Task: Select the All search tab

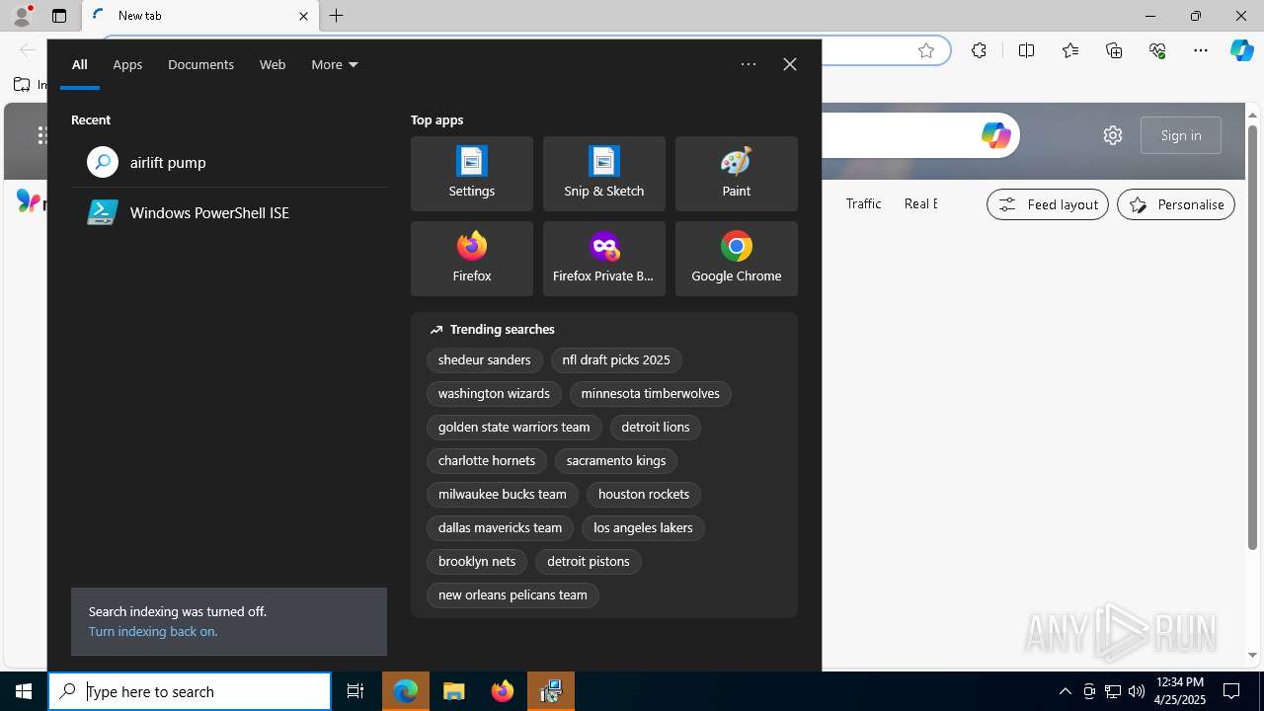Action: click(80, 64)
